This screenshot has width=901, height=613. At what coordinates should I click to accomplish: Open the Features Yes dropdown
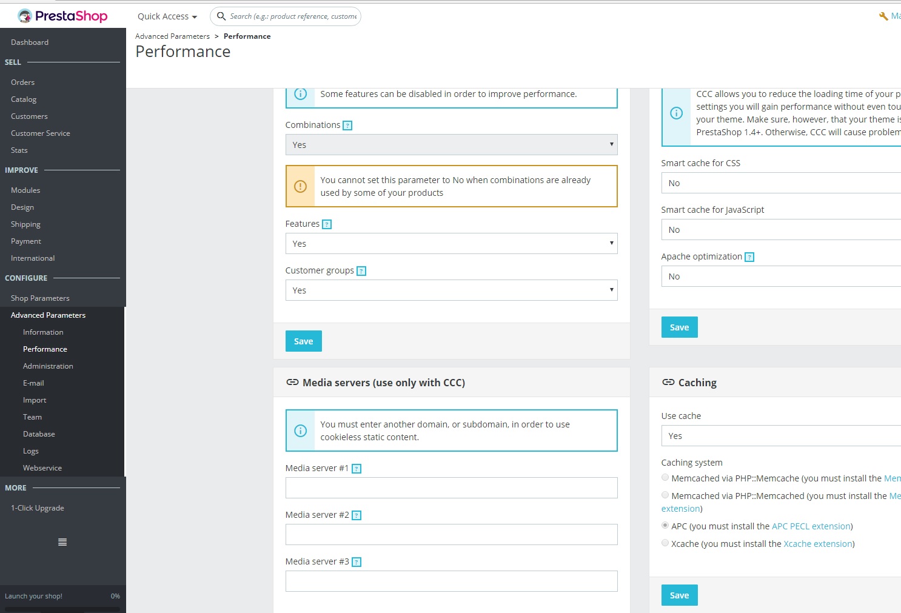(452, 244)
